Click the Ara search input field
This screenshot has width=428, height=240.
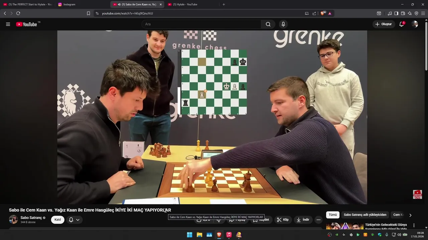point(201,24)
